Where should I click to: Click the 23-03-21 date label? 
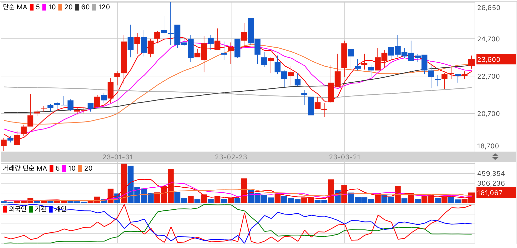click(345, 157)
